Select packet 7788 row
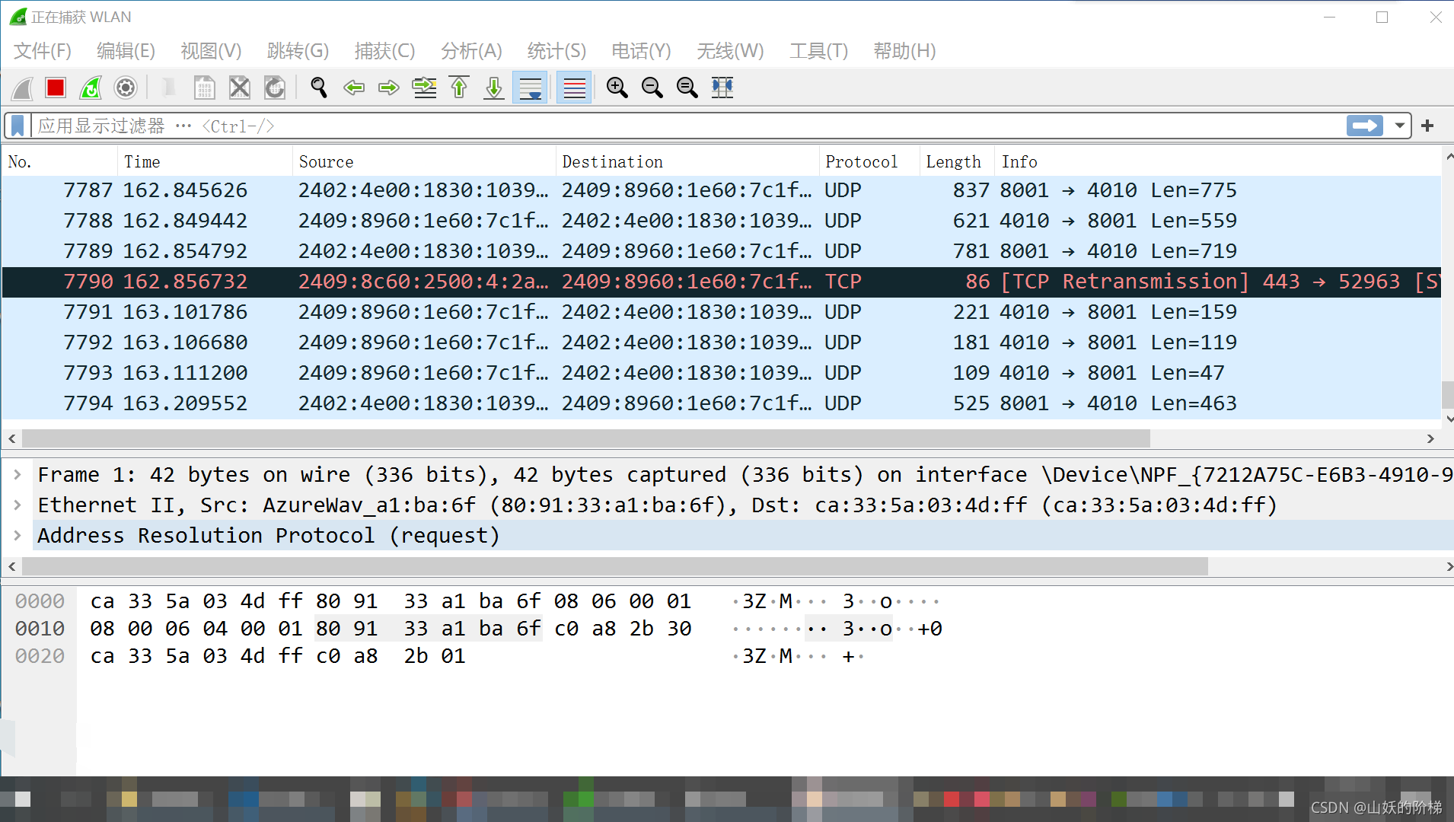1454x822 pixels. pyautogui.click(x=721, y=221)
